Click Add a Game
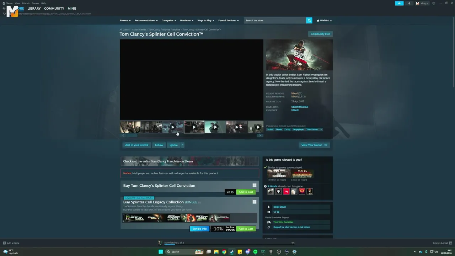Image resolution: width=455 pixels, height=256 pixels. tap(11, 243)
